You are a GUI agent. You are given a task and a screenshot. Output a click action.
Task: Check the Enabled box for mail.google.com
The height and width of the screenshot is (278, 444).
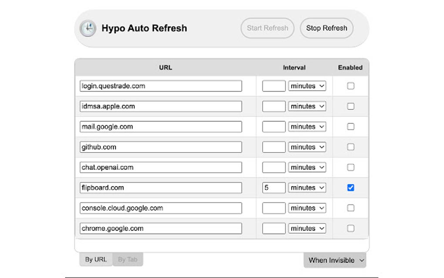pyautogui.click(x=351, y=126)
